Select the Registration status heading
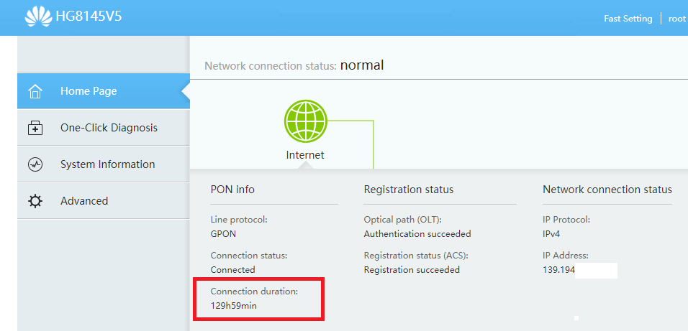This screenshot has width=688, height=331. coord(409,190)
